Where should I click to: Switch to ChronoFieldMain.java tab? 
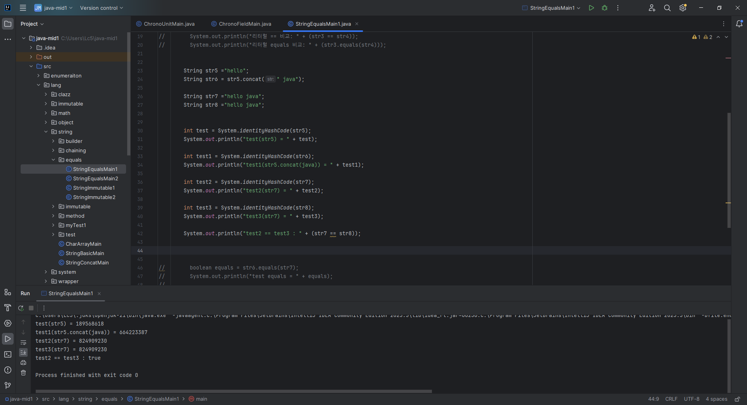click(x=241, y=24)
